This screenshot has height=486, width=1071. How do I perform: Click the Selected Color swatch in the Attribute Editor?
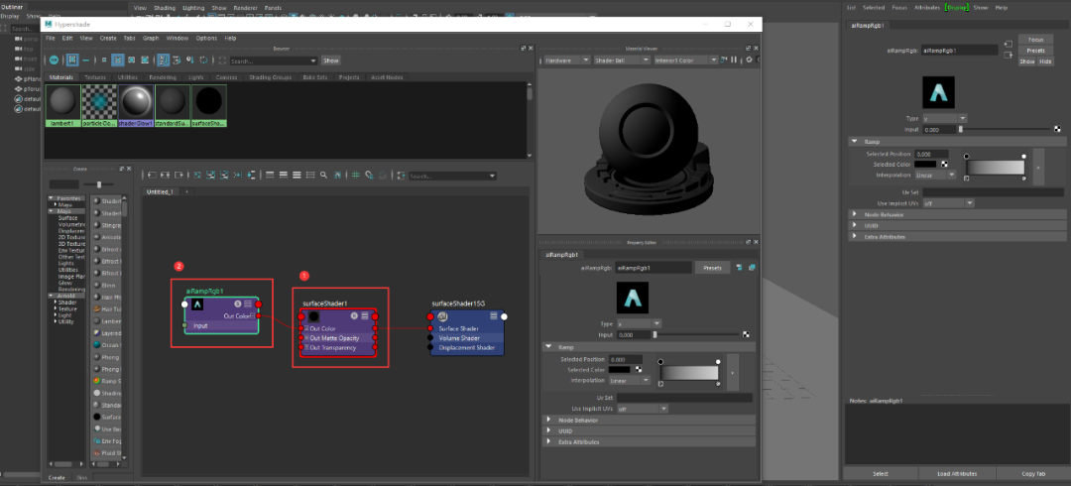[x=925, y=164]
